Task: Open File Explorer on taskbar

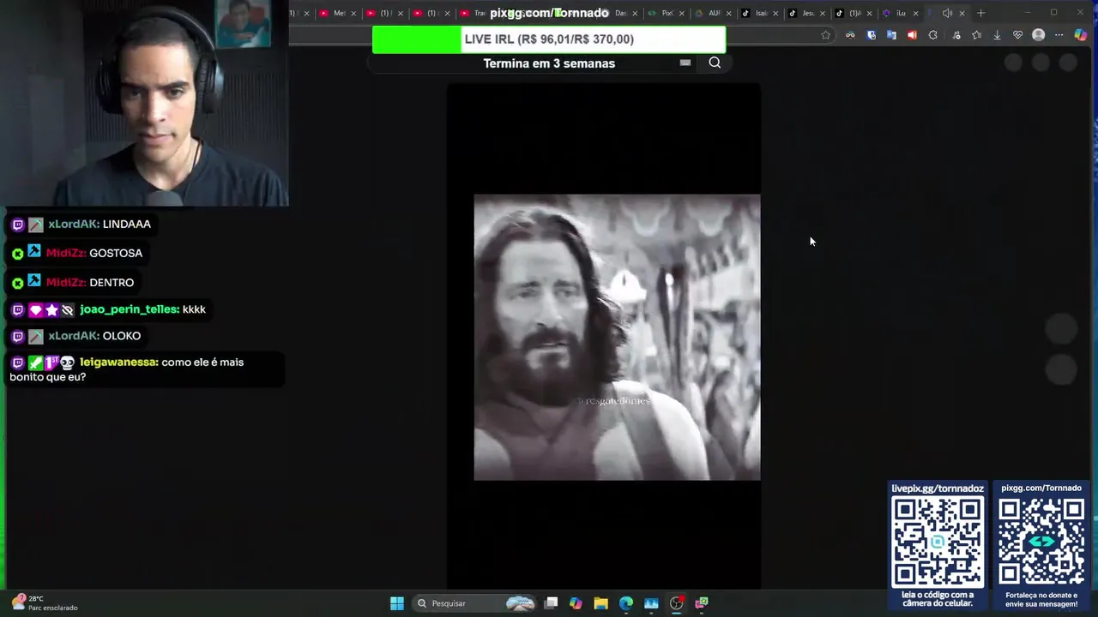Action: coord(600,603)
